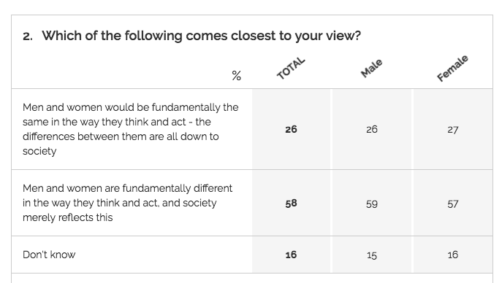Image resolution: width=502 pixels, height=283 pixels.
Task: Click the word 'society' in first statement
Action: pyautogui.click(x=39, y=151)
